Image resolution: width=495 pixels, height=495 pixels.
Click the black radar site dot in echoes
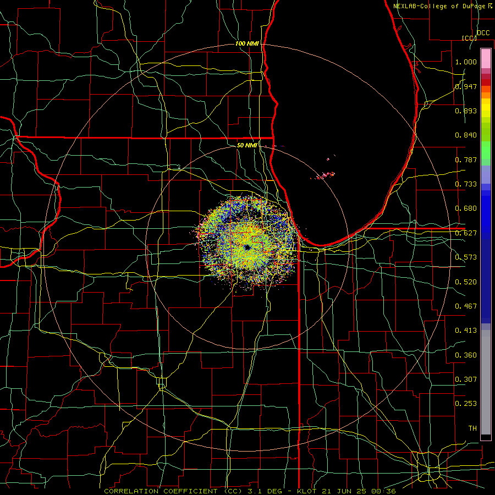click(247, 248)
